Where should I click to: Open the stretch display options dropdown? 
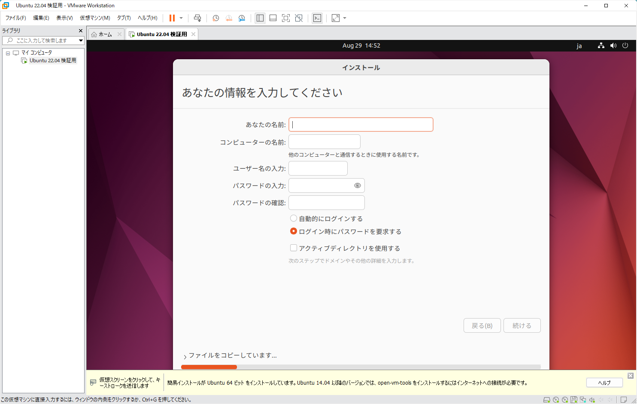point(345,18)
